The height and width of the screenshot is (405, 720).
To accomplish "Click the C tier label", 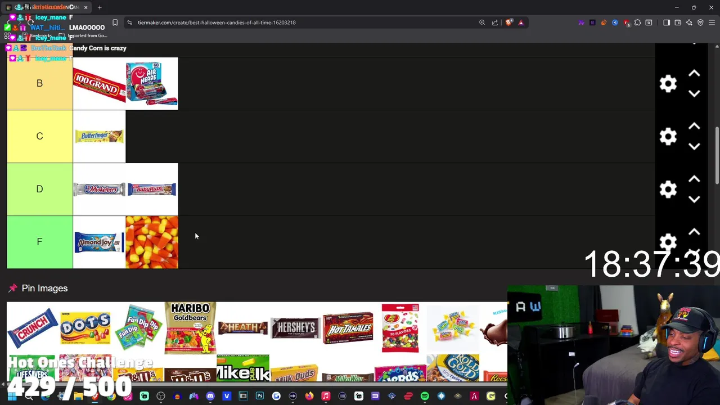I will click(x=39, y=136).
